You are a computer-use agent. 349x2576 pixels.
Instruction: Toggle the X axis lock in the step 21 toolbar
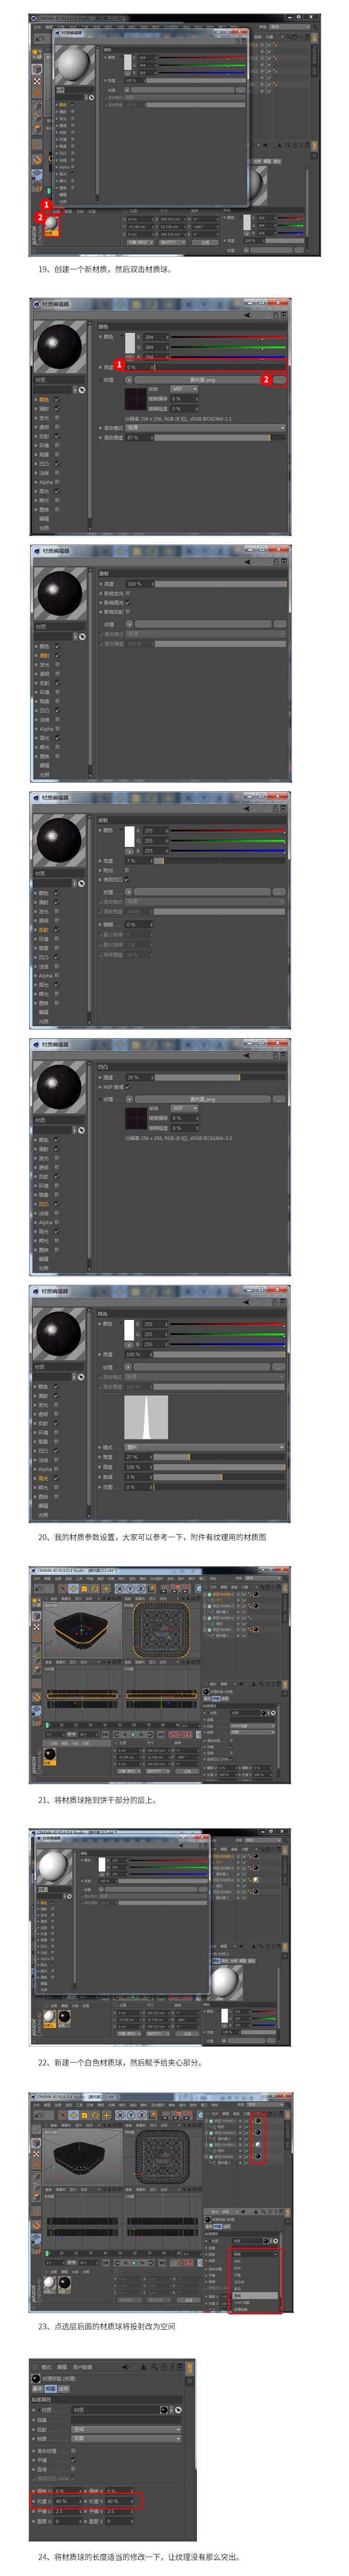tap(119, 1588)
